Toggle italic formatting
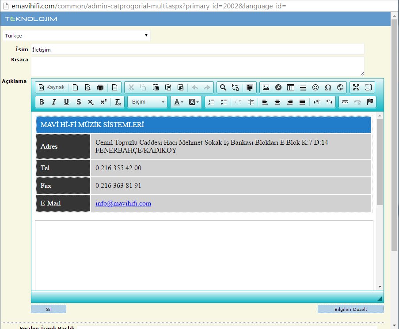The width and height of the screenshot is (399, 329). click(54, 102)
